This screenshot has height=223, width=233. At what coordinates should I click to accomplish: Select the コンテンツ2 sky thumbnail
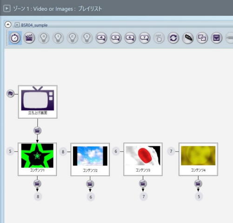click(x=90, y=159)
